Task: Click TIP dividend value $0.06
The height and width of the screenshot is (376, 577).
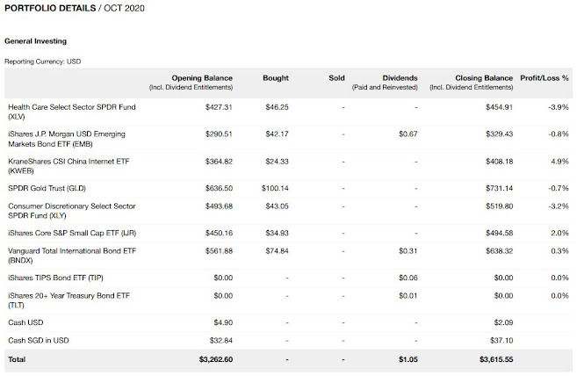Action: coord(408,278)
